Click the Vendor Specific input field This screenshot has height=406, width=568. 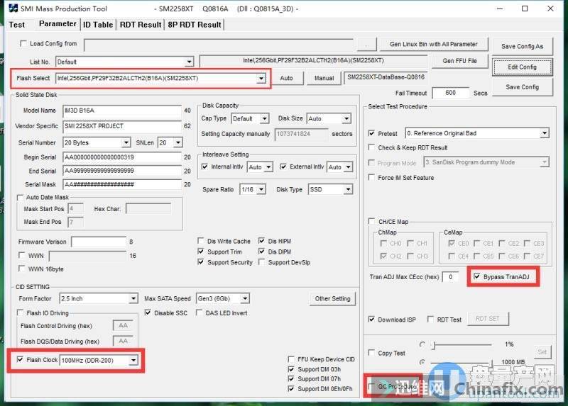(122, 126)
